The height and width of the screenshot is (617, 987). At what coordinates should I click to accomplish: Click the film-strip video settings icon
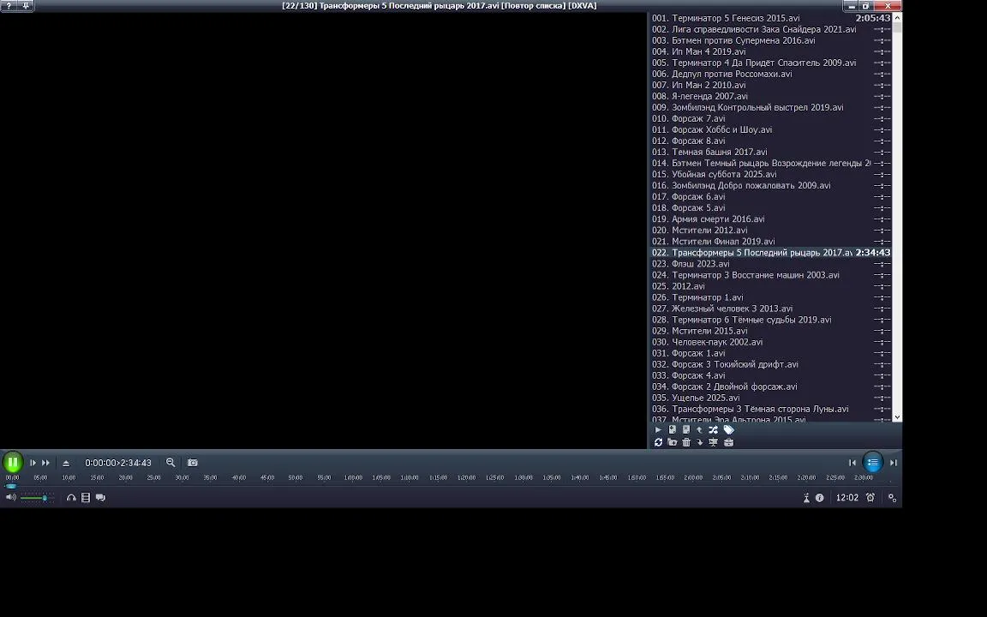coord(86,497)
